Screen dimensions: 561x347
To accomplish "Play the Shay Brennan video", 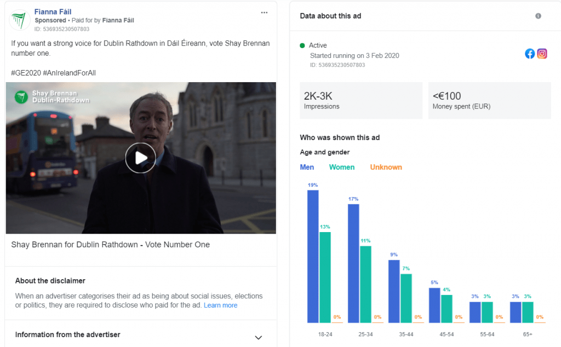I will click(x=140, y=158).
